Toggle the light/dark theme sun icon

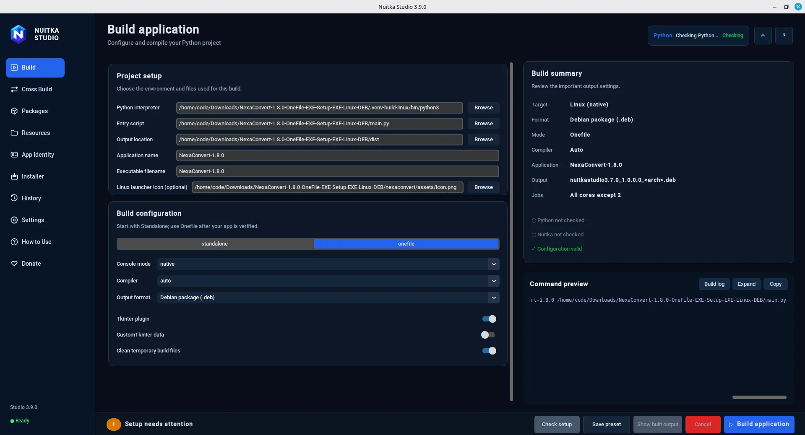pyautogui.click(x=763, y=36)
